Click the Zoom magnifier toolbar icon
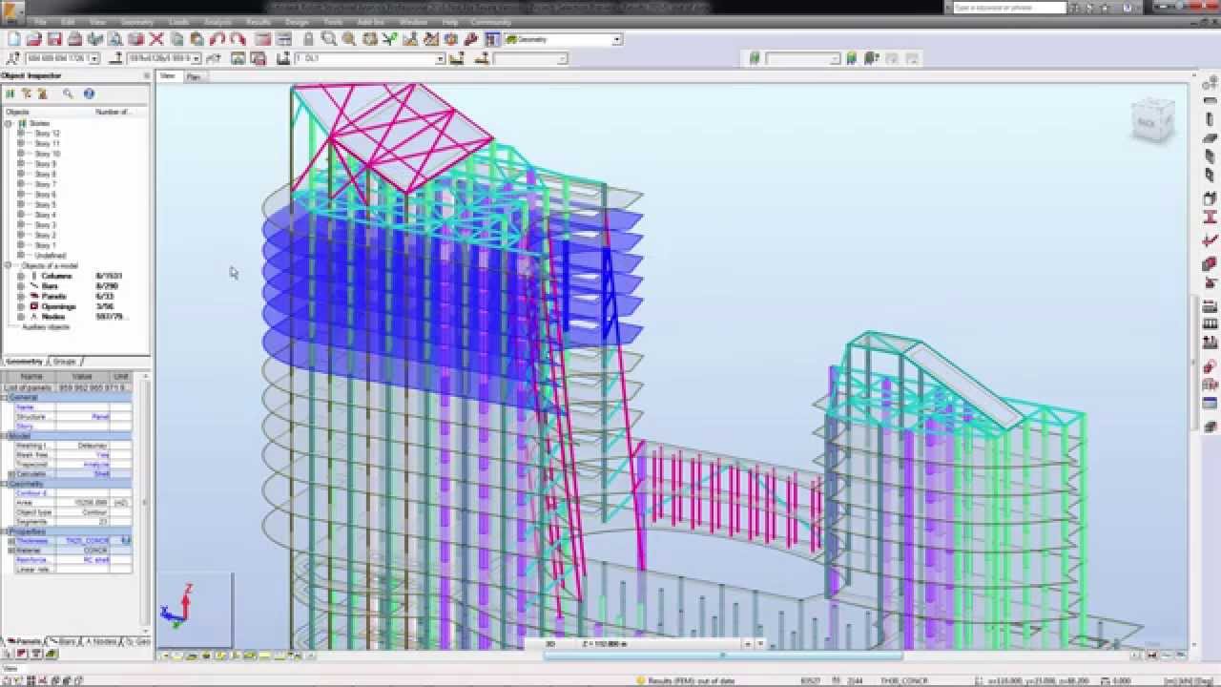 328,39
